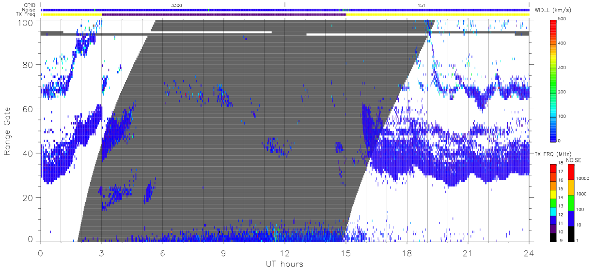Click the yellow TX Freq bar after 15 UT
Image resolution: width=595 pixels, height=274 pixels.
(x=438, y=14)
